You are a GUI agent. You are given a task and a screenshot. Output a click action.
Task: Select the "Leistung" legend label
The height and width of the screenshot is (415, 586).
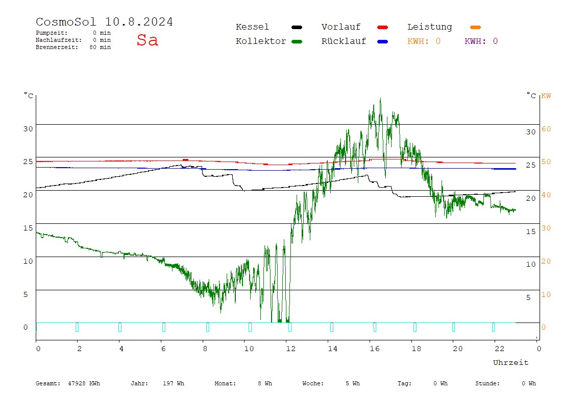coord(430,27)
